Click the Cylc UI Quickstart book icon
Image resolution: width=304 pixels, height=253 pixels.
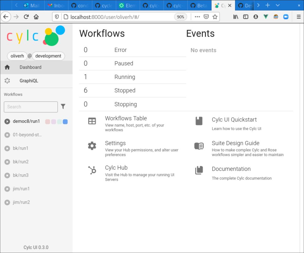199,121
